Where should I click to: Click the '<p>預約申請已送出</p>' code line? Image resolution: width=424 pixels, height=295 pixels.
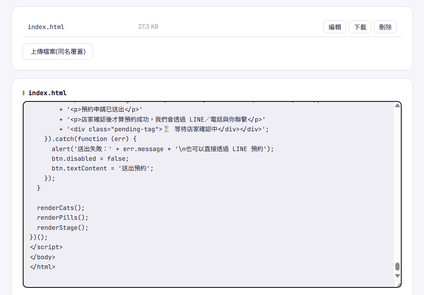[x=101, y=109]
